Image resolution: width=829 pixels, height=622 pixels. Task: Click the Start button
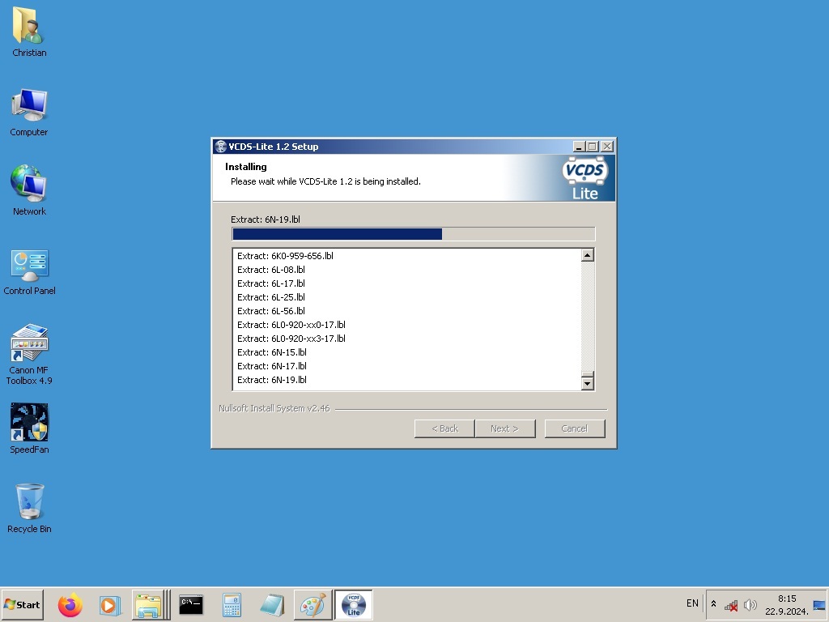(x=22, y=604)
